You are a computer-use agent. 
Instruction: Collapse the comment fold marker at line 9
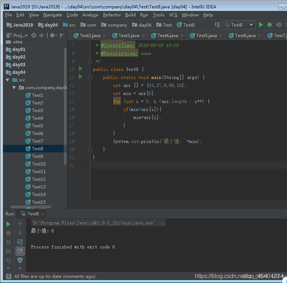coord(90,61)
